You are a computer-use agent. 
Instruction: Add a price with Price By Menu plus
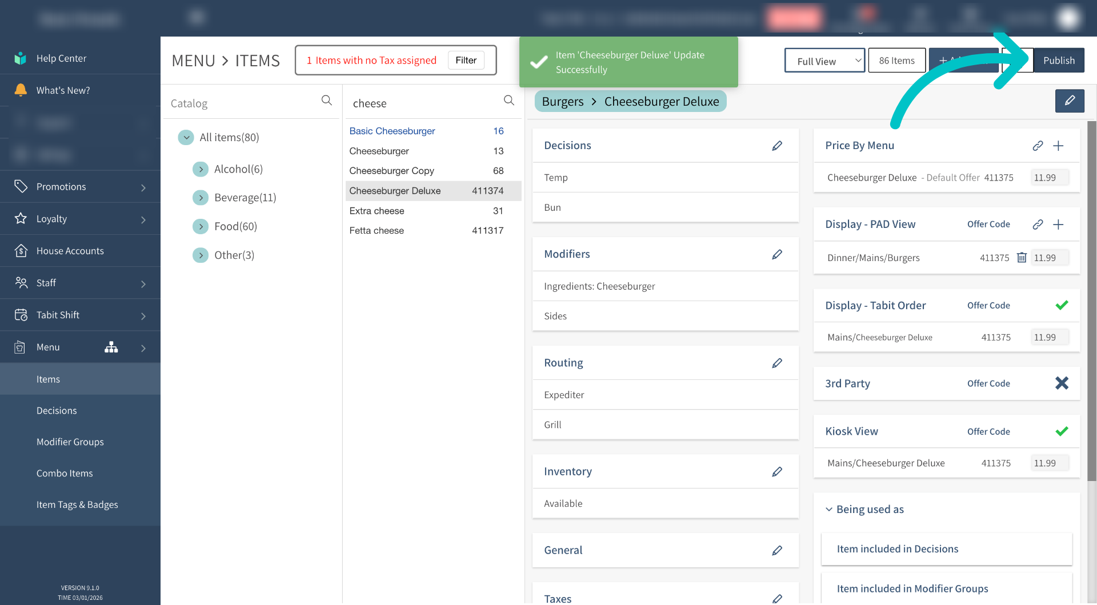click(1058, 146)
